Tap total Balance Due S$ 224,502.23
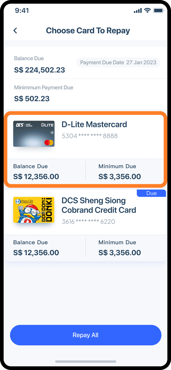This screenshot has height=370, width=171. [x=40, y=70]
